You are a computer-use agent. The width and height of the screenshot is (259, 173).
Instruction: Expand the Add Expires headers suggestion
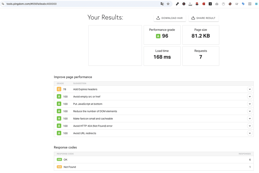(x=250, y=89)
